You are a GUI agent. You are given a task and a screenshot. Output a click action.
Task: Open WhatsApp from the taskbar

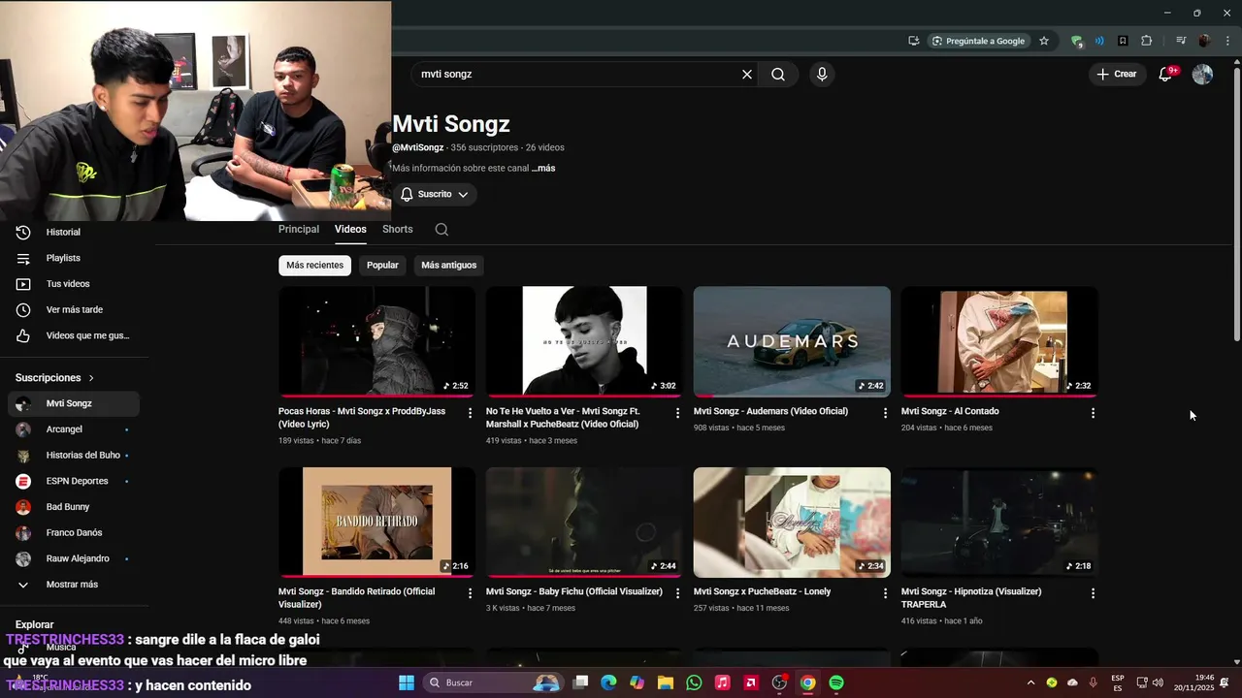(694, 682)
